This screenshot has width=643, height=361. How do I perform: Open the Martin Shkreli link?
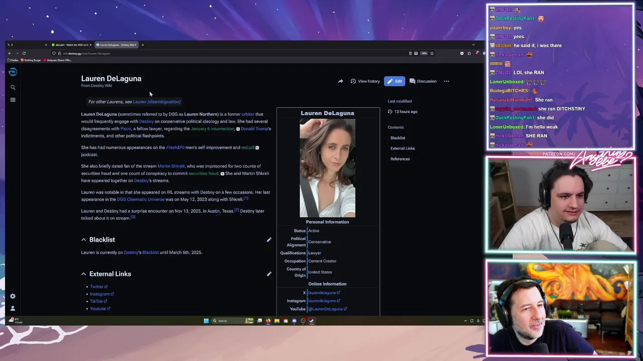click(171, 166)
